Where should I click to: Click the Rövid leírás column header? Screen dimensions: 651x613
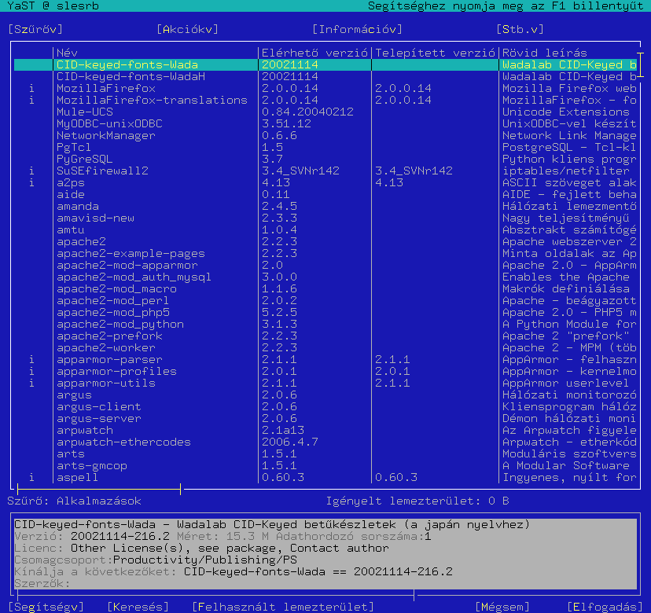pyautogui.click(x=545, y=53)
